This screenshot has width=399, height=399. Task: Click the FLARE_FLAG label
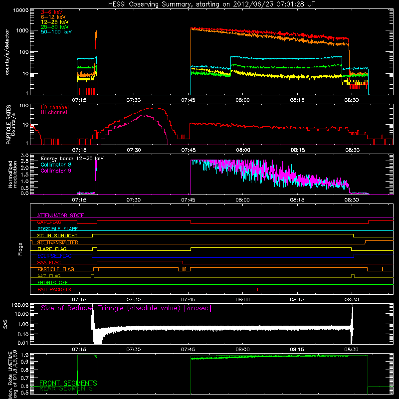click(52, 249)
